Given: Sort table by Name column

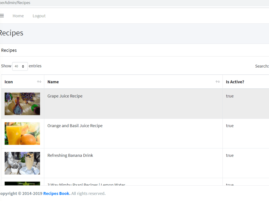Looking at the screenshot, I should pos(133,82).
